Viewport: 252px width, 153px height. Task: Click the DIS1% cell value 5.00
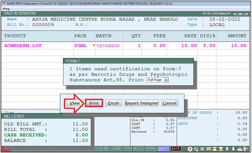tap(209, 46)
